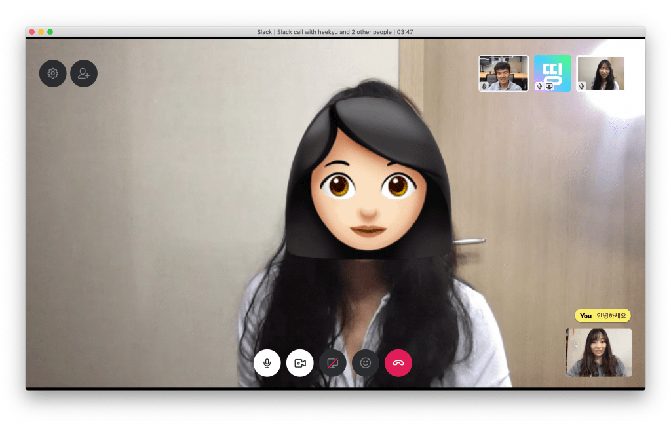Select the long-haired woman participant thumbnail
The height and width of the screenshot is (424, 671).
[601, 73]
